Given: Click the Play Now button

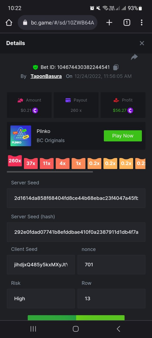Looking at the screenshot, I should [x=123, y=136].
